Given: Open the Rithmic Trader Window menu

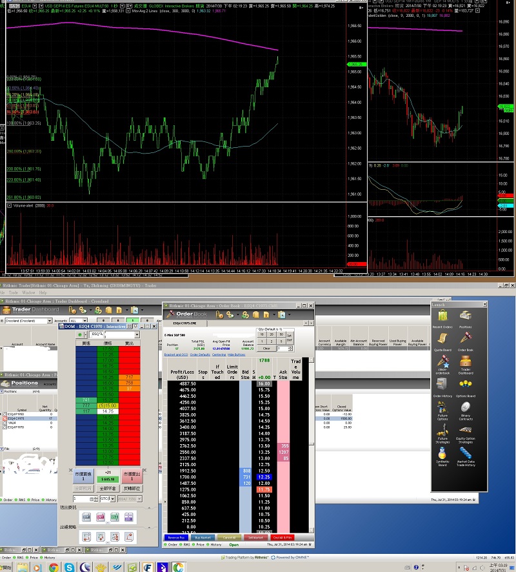Looking at the screenshot, I should (29, 292).
